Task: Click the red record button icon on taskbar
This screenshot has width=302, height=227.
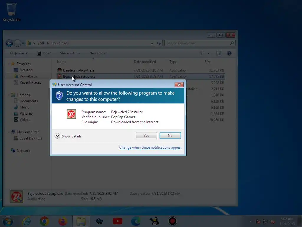Action: [172, 221]
